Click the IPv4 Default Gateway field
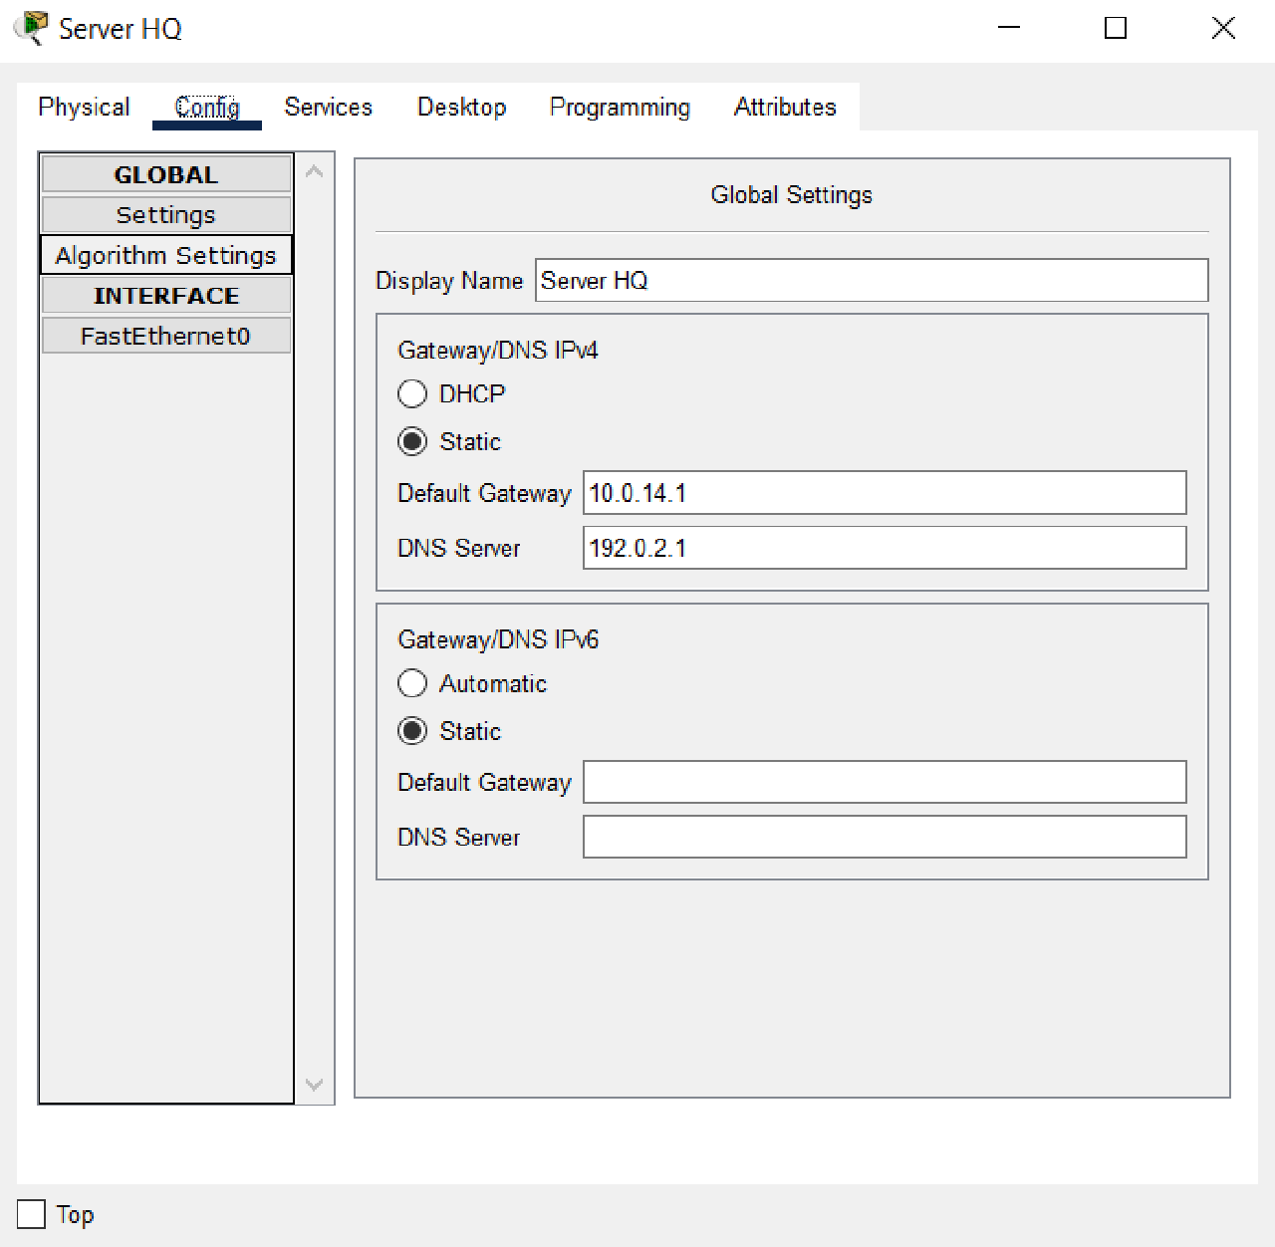 point(884,492)
